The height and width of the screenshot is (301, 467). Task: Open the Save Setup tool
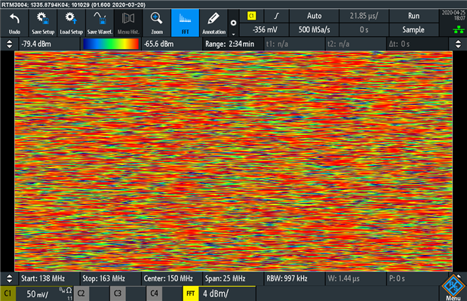pos(43,23)
